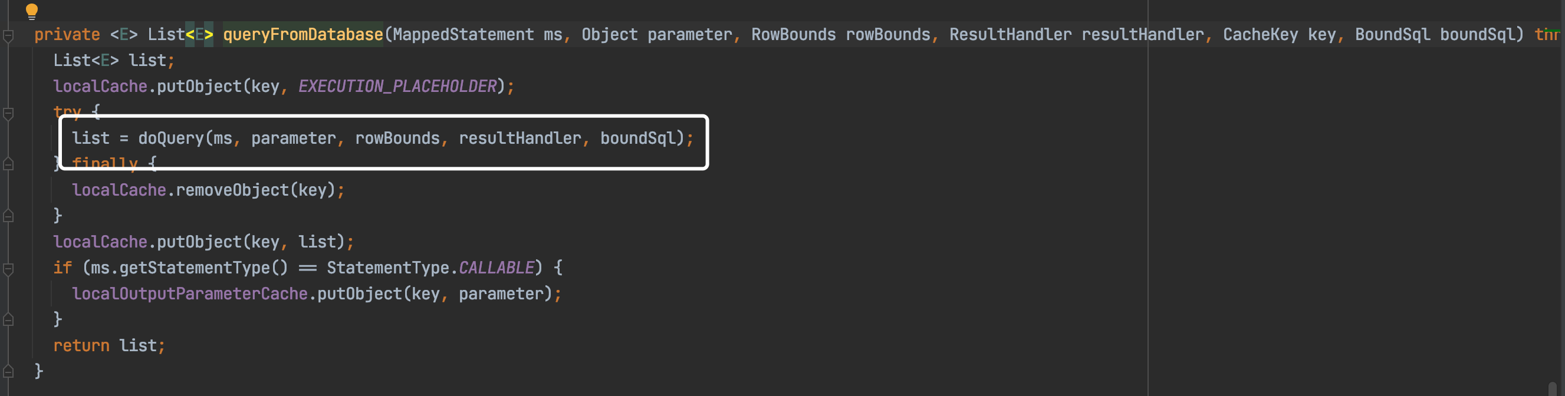Click the removeObject method call
The height and width of the screenshot is (396, 1565).
coord(232,190)
